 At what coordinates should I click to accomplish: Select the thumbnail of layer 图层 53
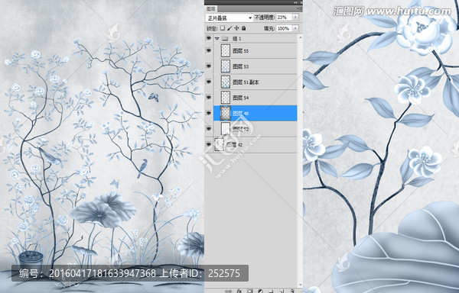pyautogui.click(x=226, y=66)
